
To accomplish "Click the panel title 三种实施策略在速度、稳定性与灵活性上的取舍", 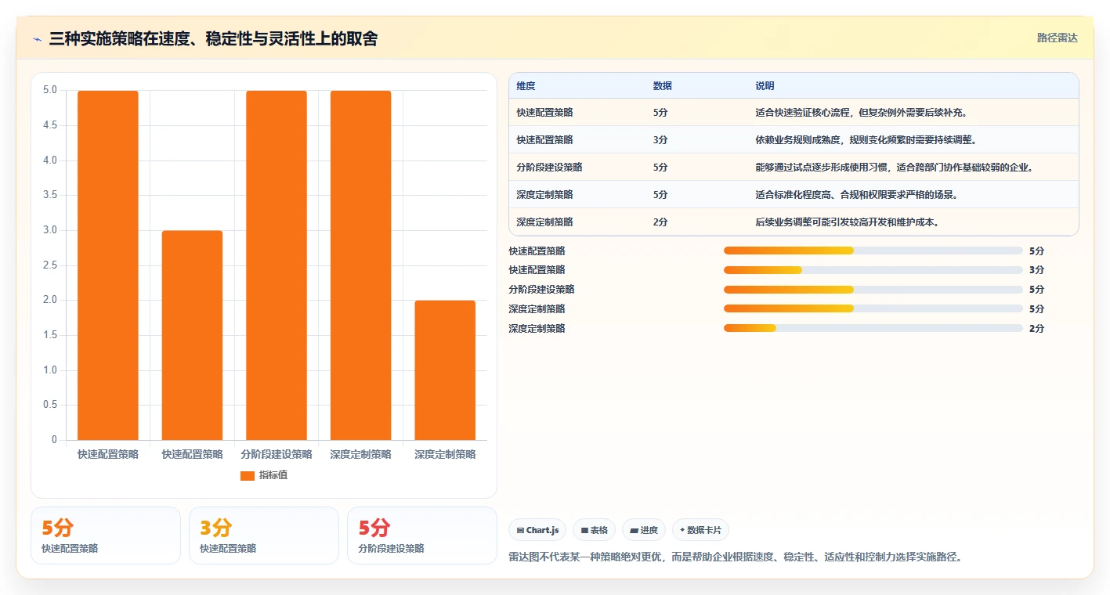I will click(213, 39).
